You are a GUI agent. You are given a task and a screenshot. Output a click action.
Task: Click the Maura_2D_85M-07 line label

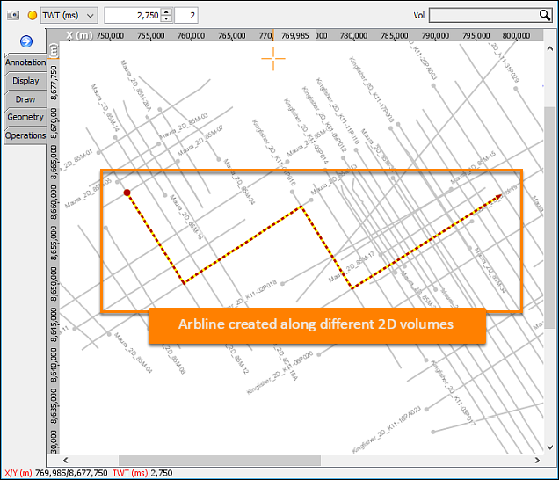[x=200, y=141]
